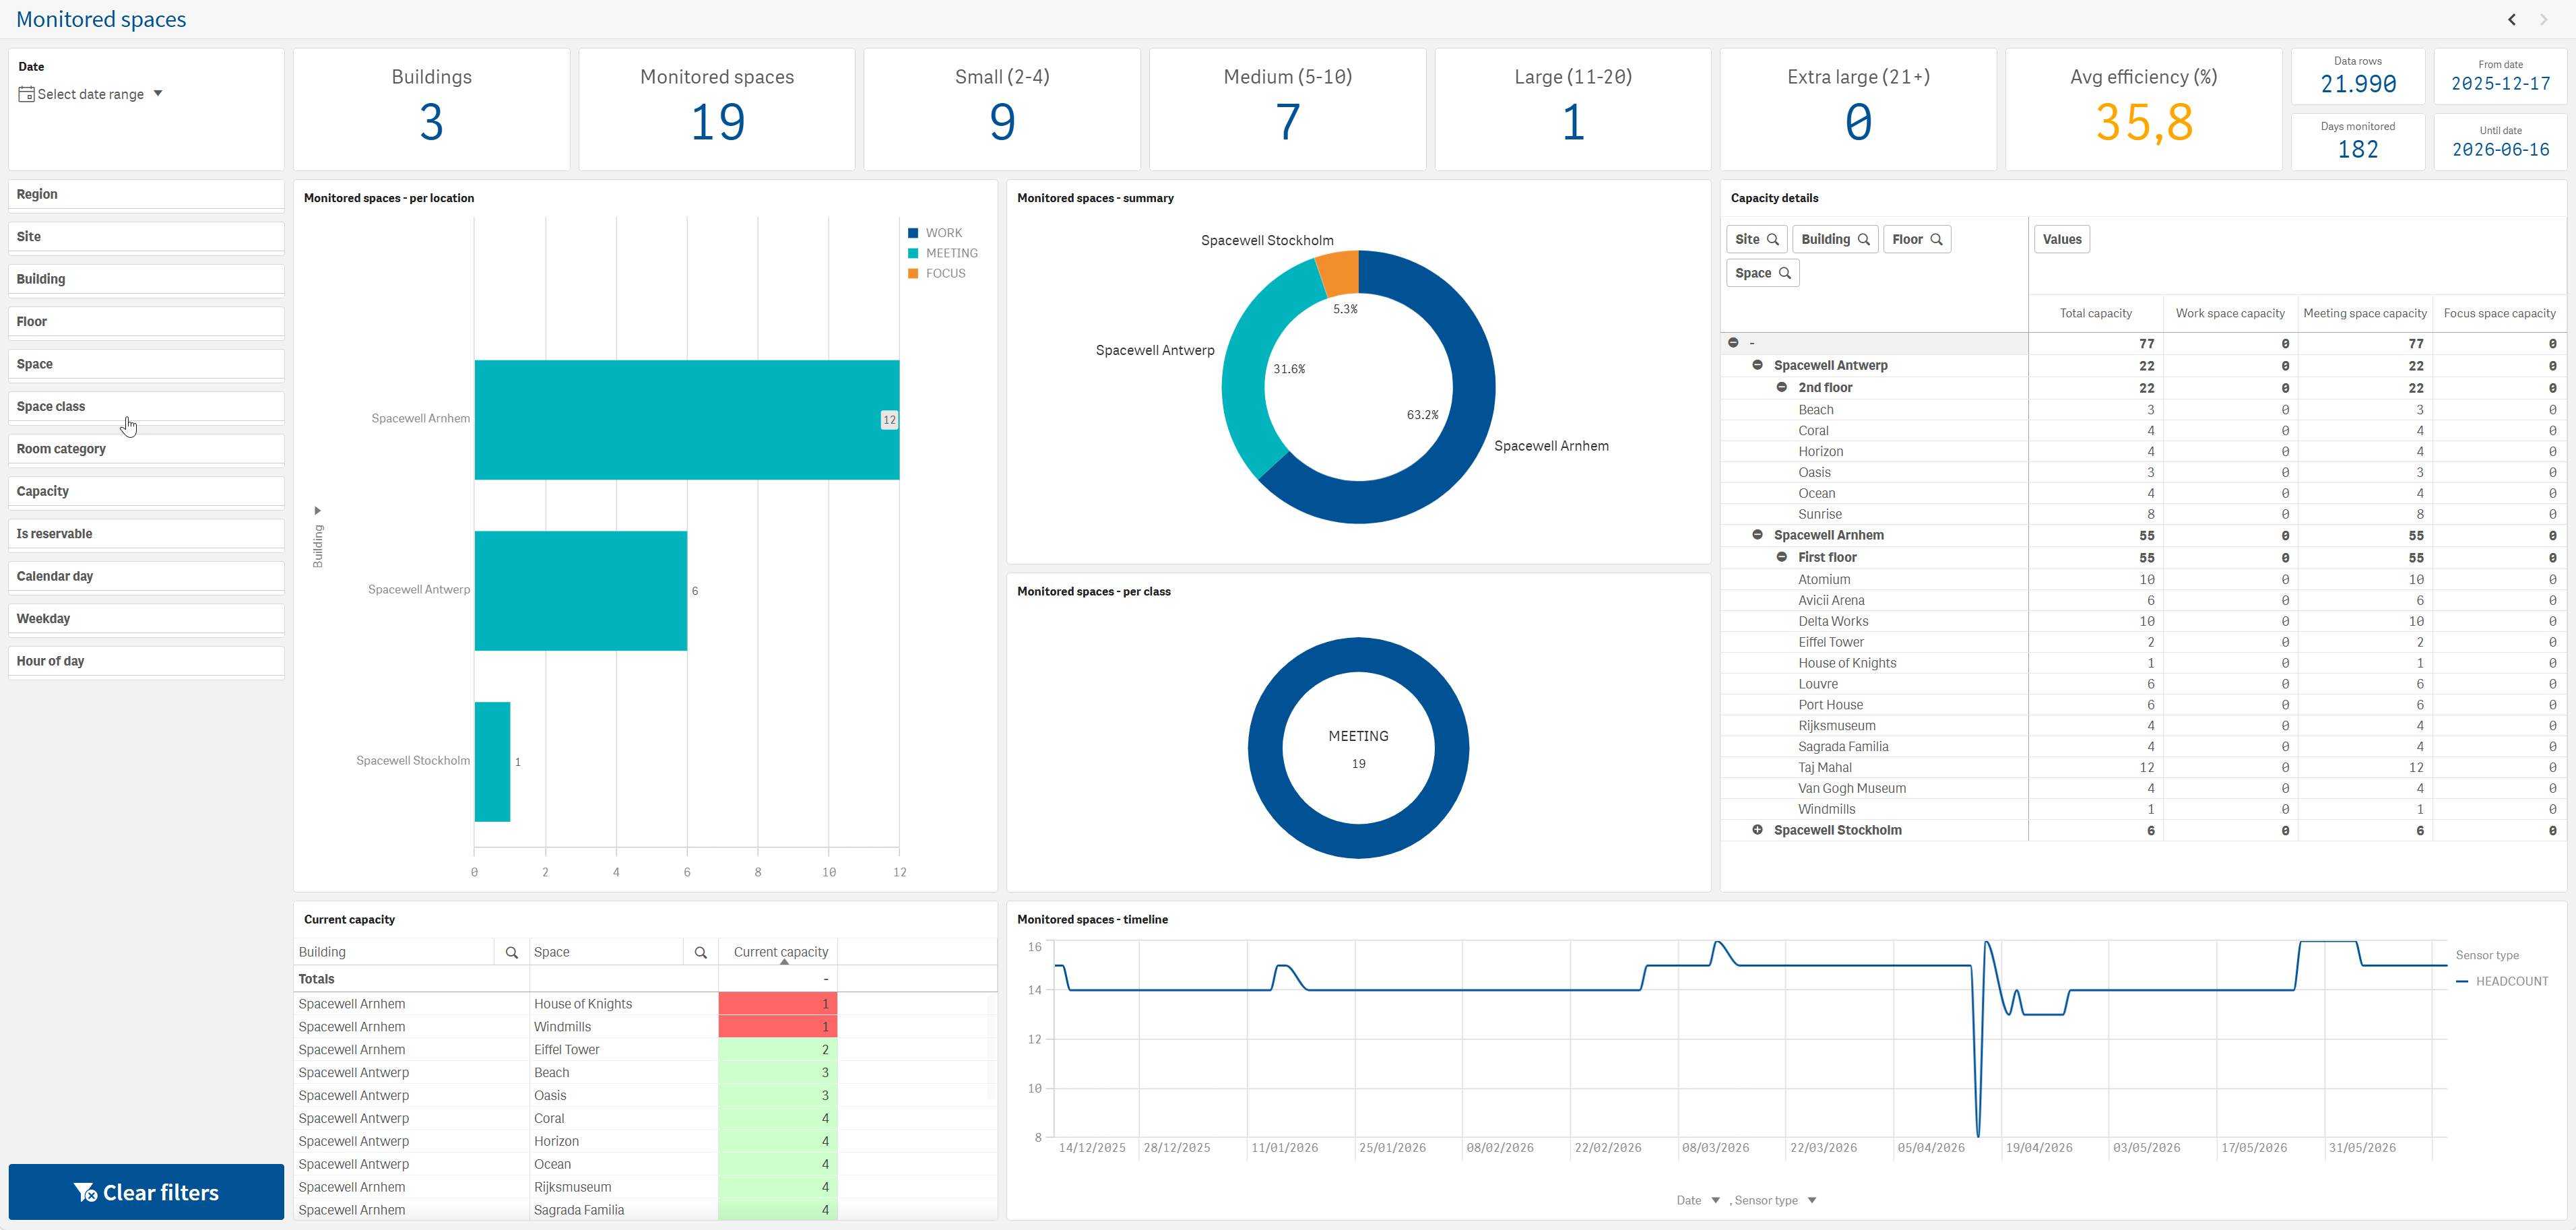
Task: Open the calendar icon for date range
Action: point(27,94)
